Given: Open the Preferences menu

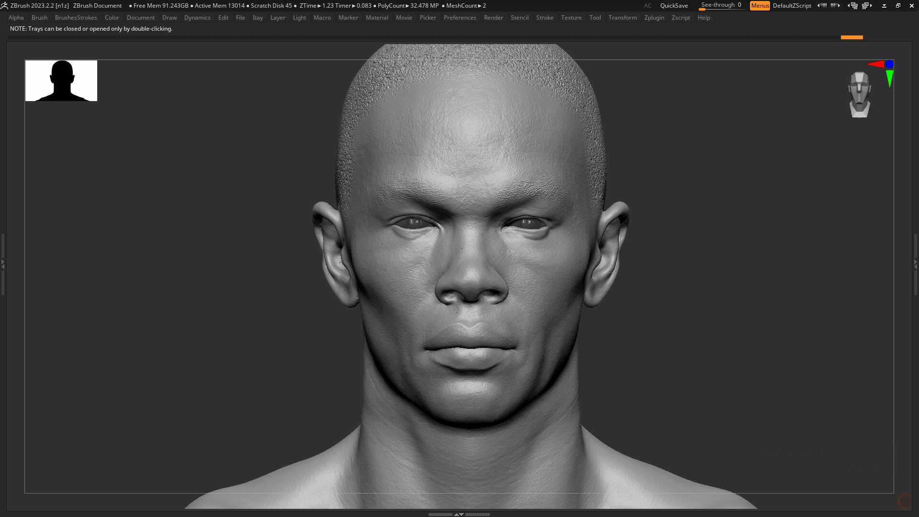Looking at the screenshot, I should coord(460,17).
